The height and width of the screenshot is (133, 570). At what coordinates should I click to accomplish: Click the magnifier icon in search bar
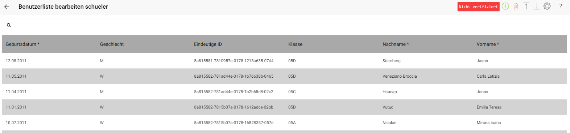[x=9, y=25]
